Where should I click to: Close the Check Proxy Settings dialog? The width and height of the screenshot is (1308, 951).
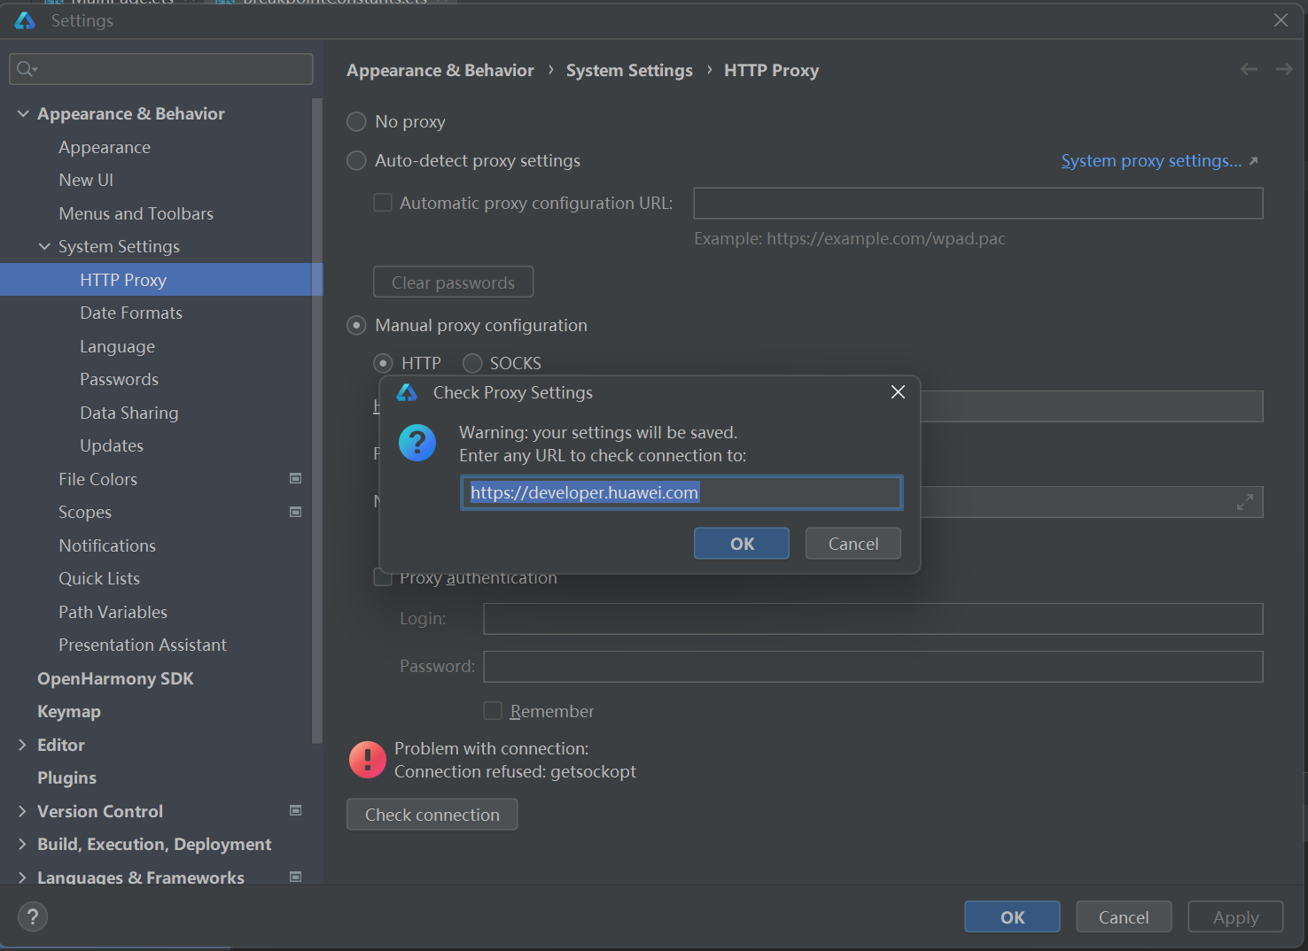coord(898,392)
